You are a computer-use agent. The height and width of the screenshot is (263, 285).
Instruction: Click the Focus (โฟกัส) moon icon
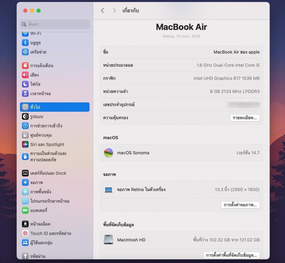point(25,84)
